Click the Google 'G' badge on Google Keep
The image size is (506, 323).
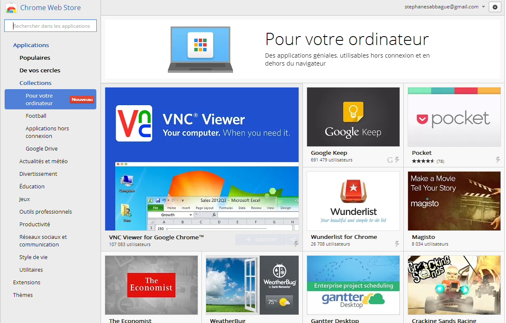click(390, 160)
